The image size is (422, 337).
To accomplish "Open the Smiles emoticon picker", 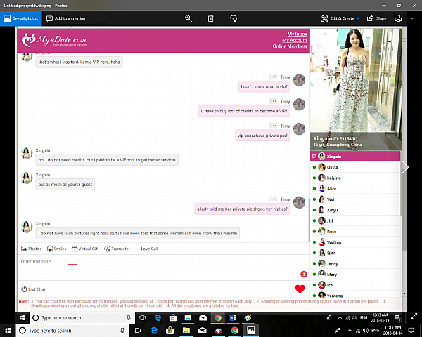I will click(56, 249).
